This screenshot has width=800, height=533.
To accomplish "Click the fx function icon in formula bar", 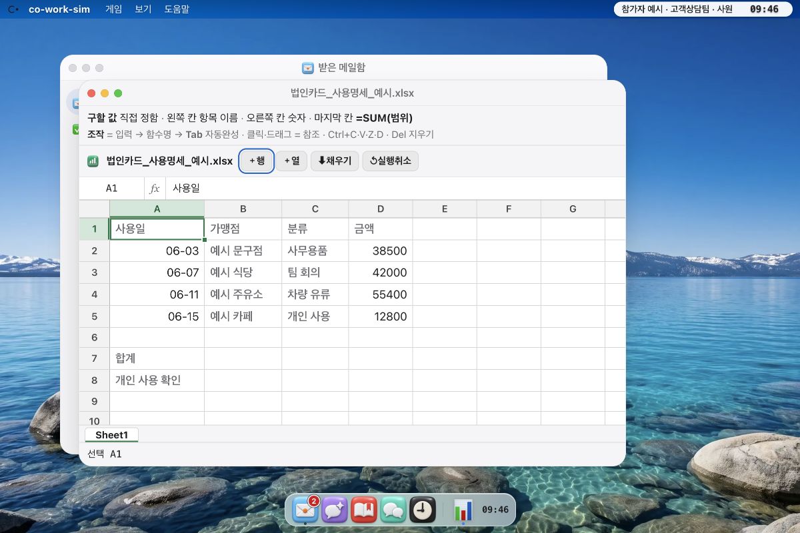I will (x=155, y=189).
